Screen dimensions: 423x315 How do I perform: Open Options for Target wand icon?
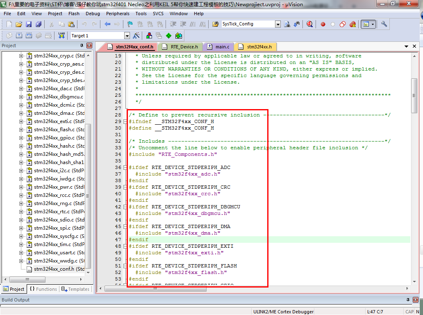point(136,36)
